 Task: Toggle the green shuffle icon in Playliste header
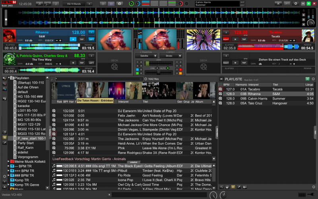(307, 79)
